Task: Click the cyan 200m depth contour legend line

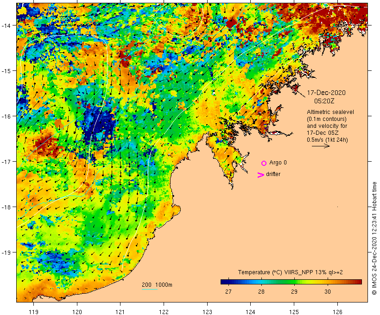Action: click(x=150, y=289)
